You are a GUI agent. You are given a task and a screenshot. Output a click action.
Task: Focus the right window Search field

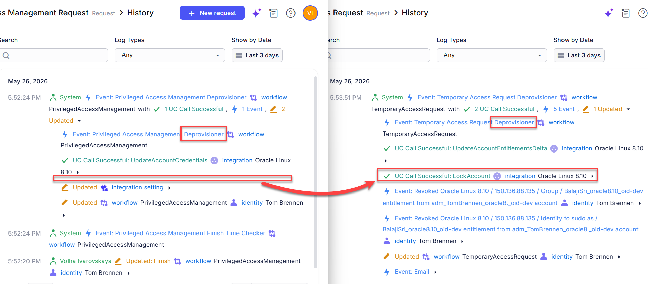click(379, 55)
